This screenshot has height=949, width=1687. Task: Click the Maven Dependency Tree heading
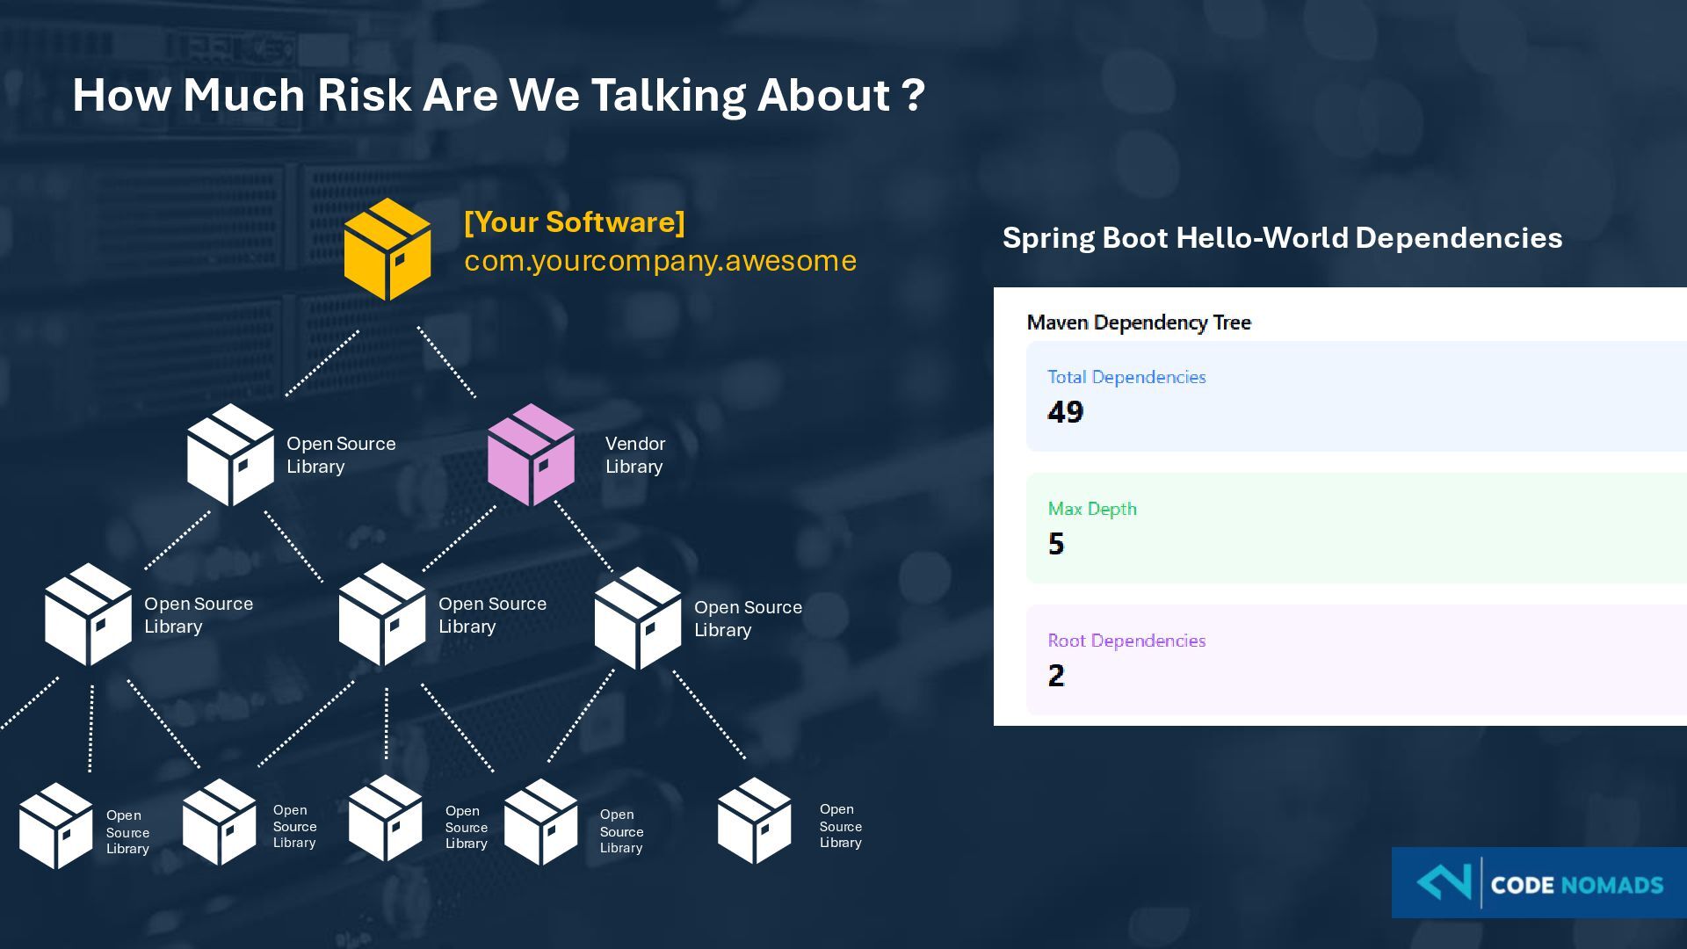click(x=1139, y=322)
